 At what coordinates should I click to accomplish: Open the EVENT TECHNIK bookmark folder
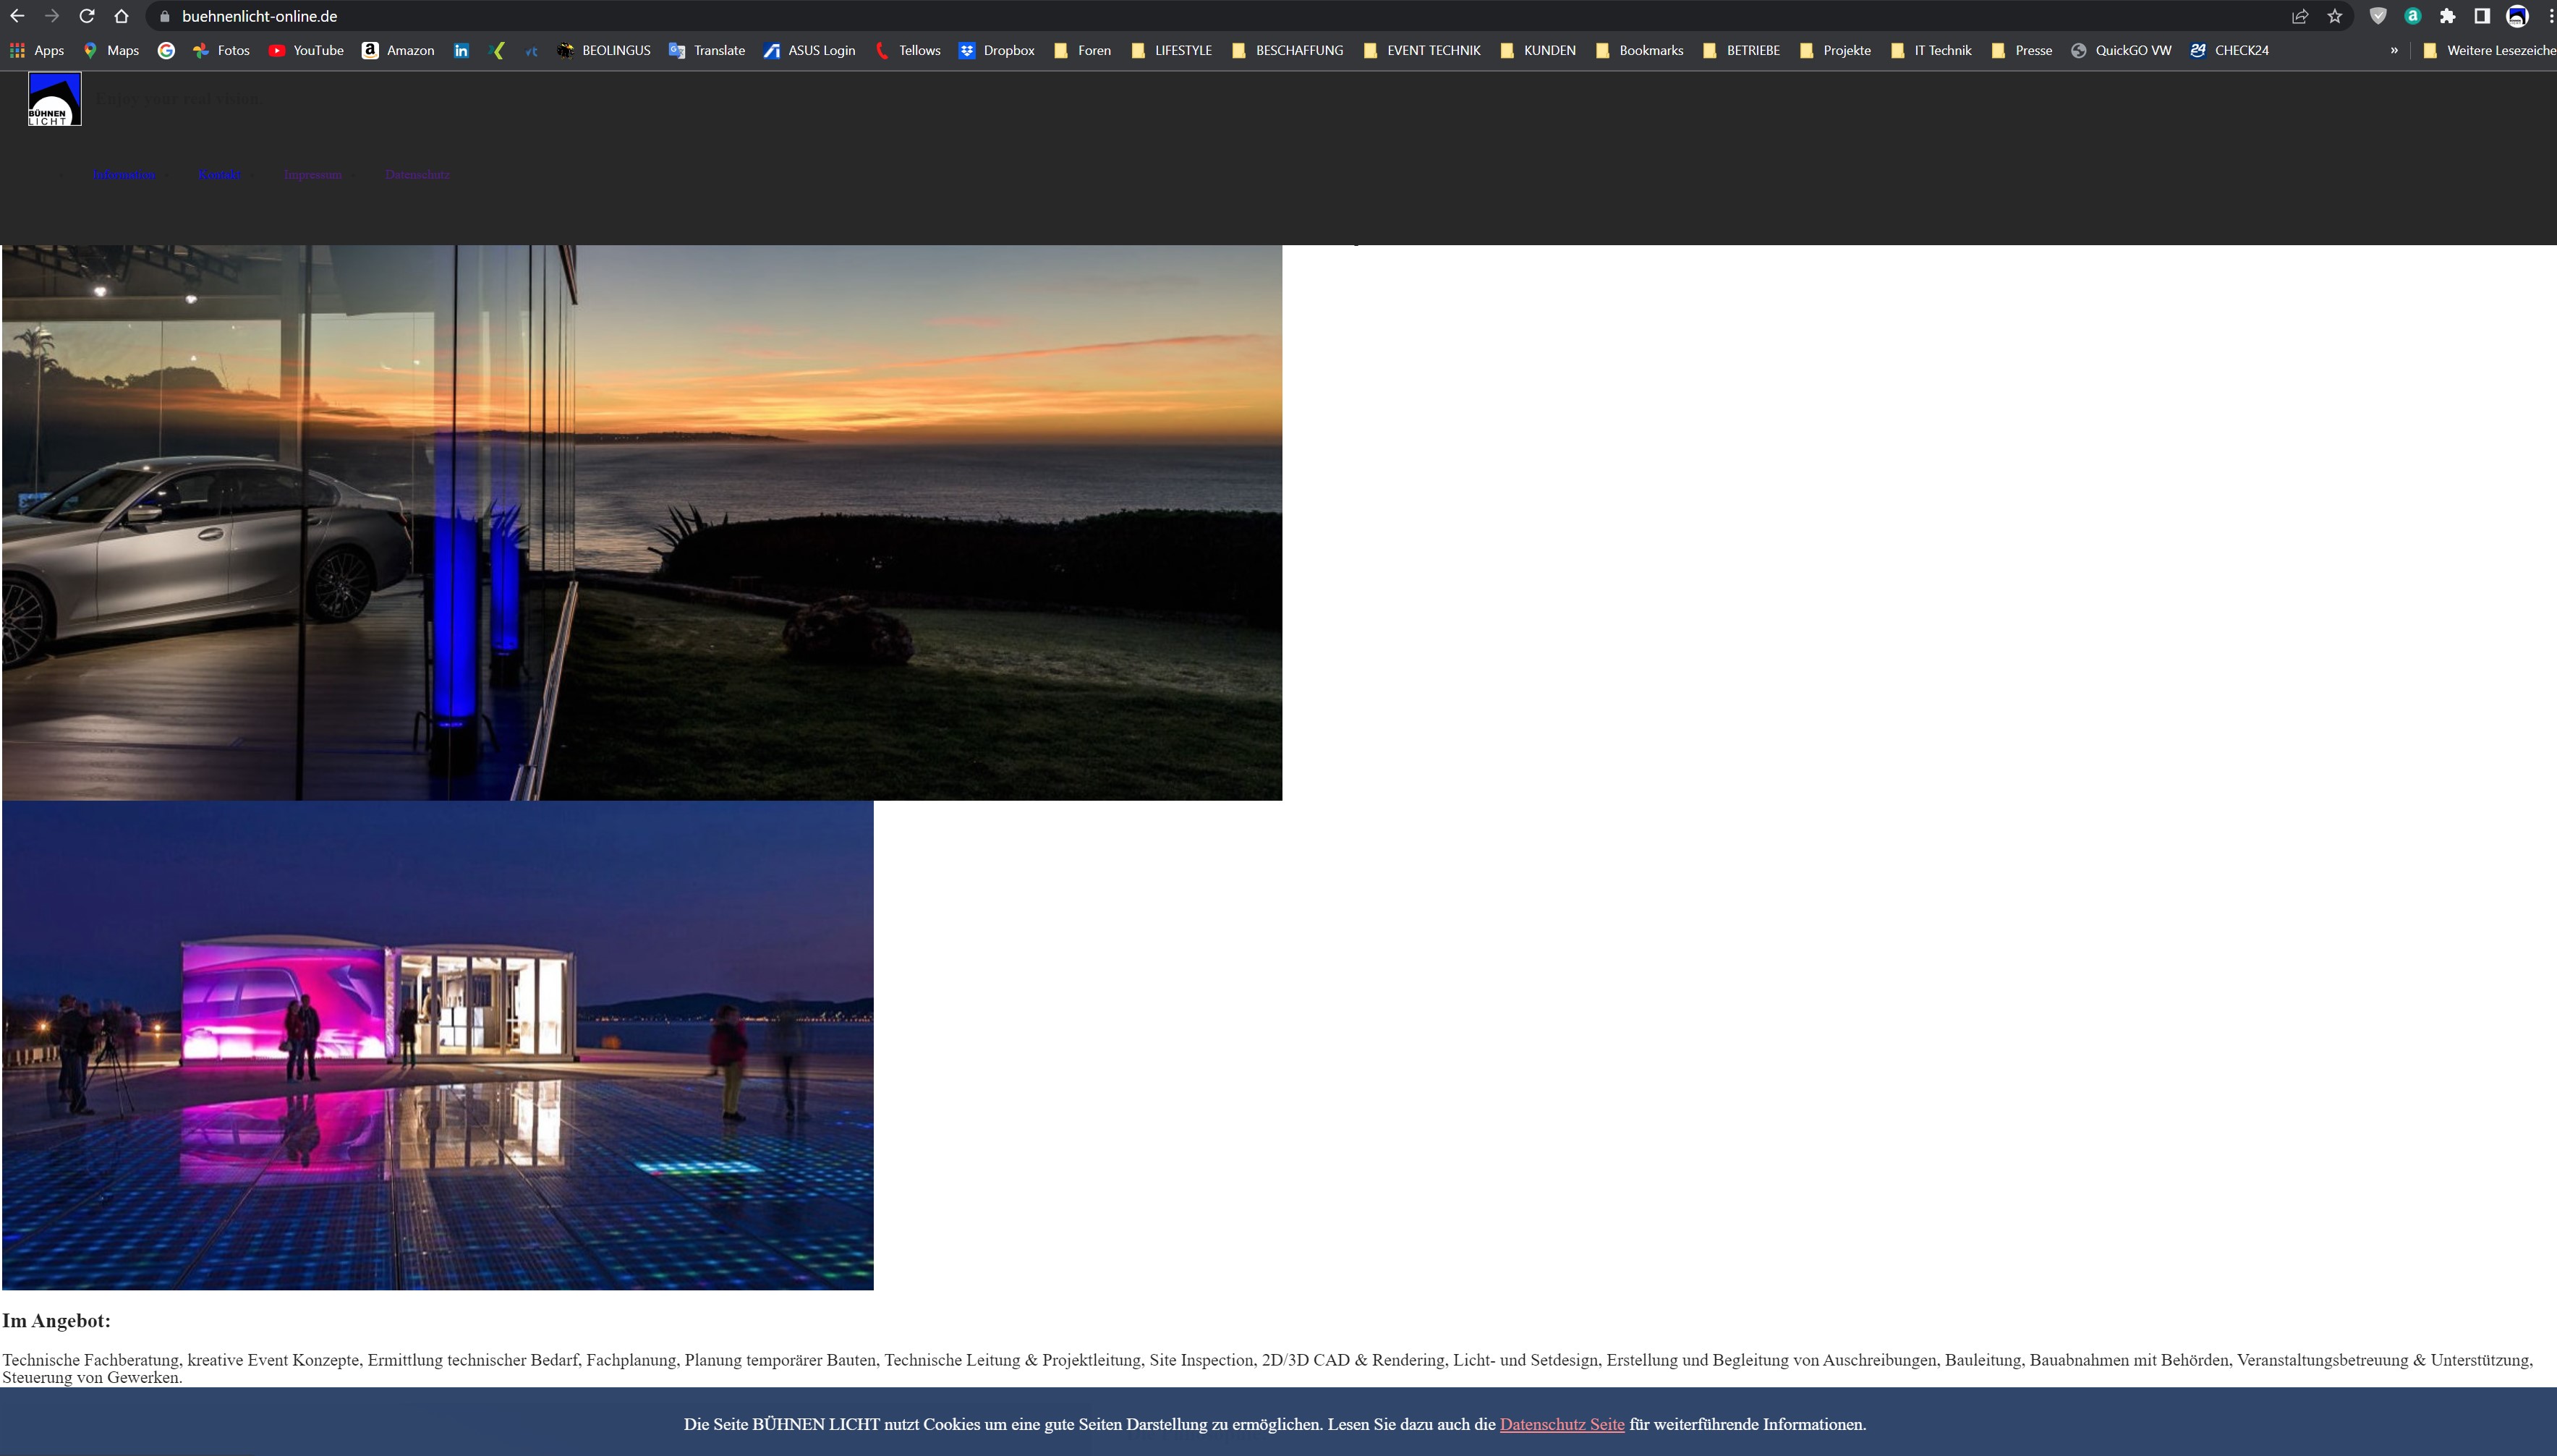tap(1421, 50)
